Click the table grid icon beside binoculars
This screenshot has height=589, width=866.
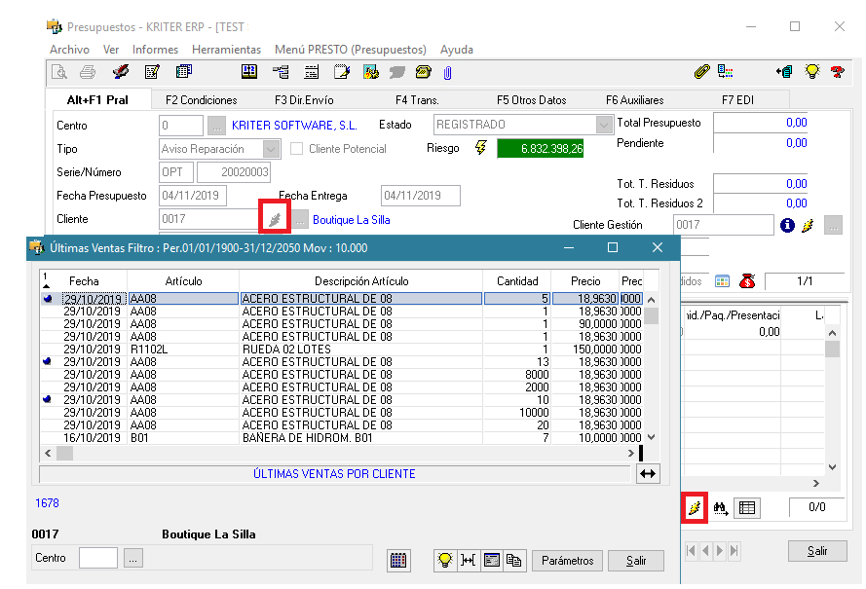(747, 508)
